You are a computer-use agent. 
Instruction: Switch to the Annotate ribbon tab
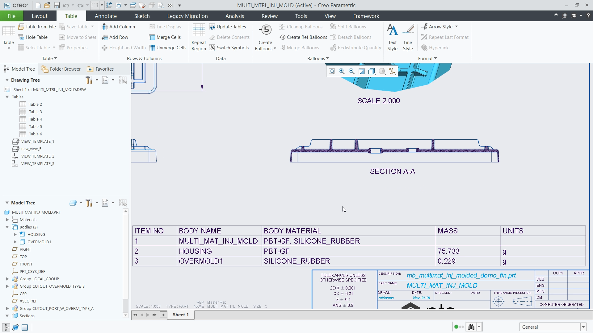click(106, 16)
